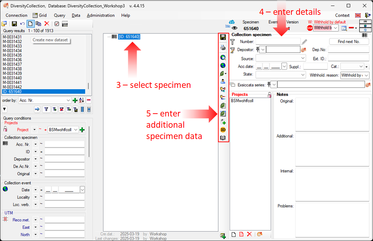The width and height of the screenshot is (373, 241).
Task: Click the black triangle toggle below order by
Action: tap(5, 109)
